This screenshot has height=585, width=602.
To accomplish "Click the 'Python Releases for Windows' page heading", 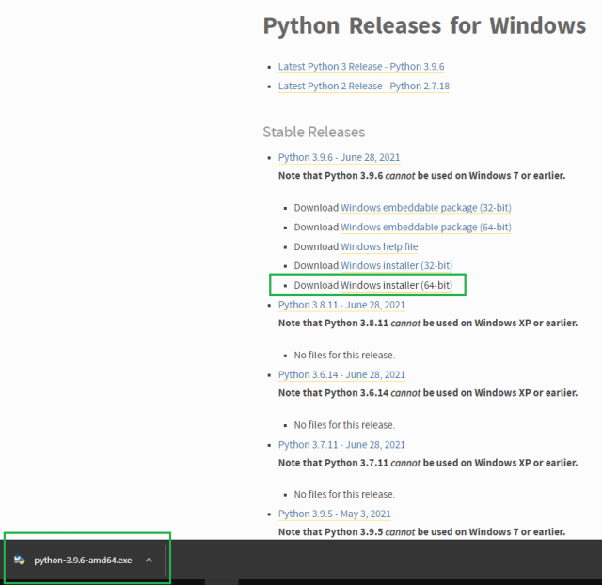I will 424,25.
